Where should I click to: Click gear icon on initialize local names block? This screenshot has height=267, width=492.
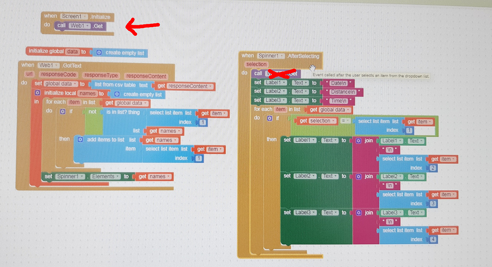tap(38, 93)
